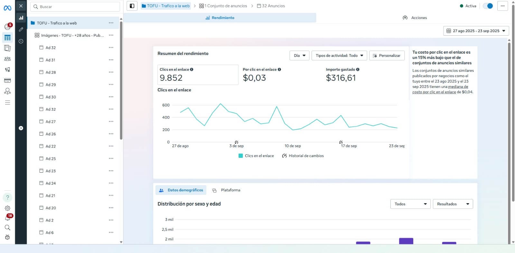The image size is (515, 253).
Task: Open the chart view icon in sidebar
Action: point(21,18)
